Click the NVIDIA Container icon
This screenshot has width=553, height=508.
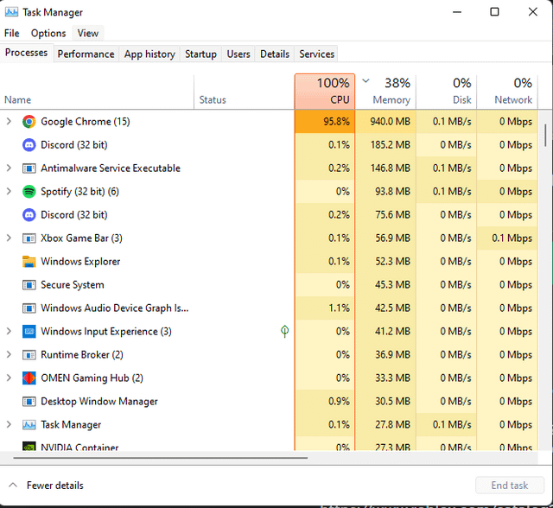pos(29,447)
